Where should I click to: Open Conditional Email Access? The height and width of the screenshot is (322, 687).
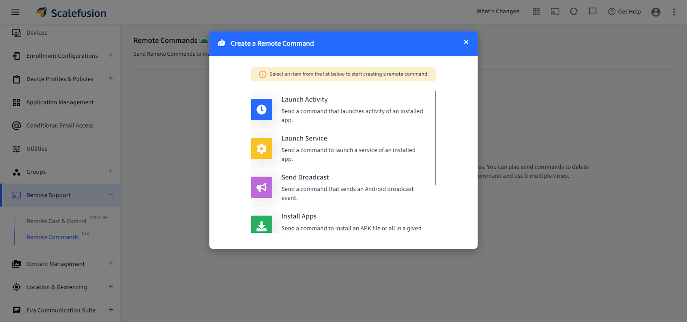(x=60, y=125)
